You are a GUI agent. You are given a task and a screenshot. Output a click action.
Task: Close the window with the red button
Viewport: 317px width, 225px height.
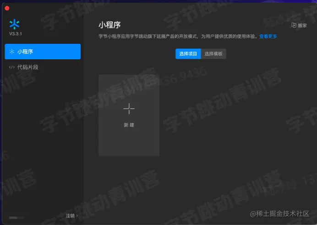[7, 8]
